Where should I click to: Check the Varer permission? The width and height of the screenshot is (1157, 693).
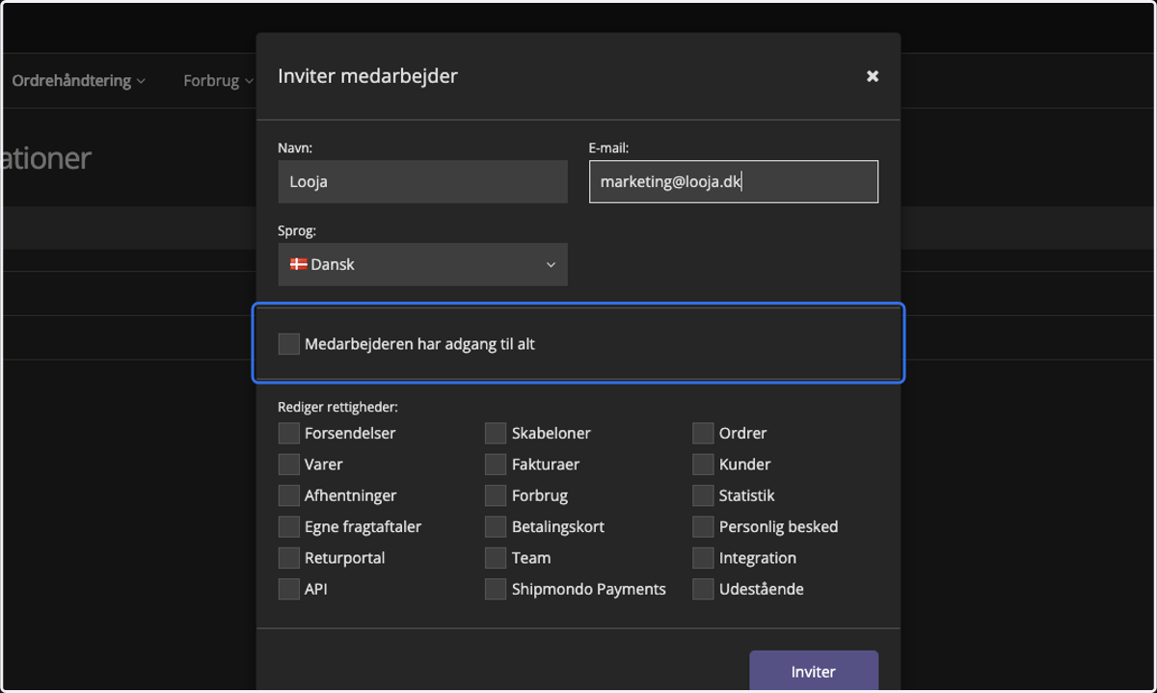click(288, 464)
